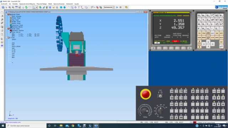Click the ALTER key on the keypad
This screenshot has height=128, width=228.
click(x=213, y=38)
